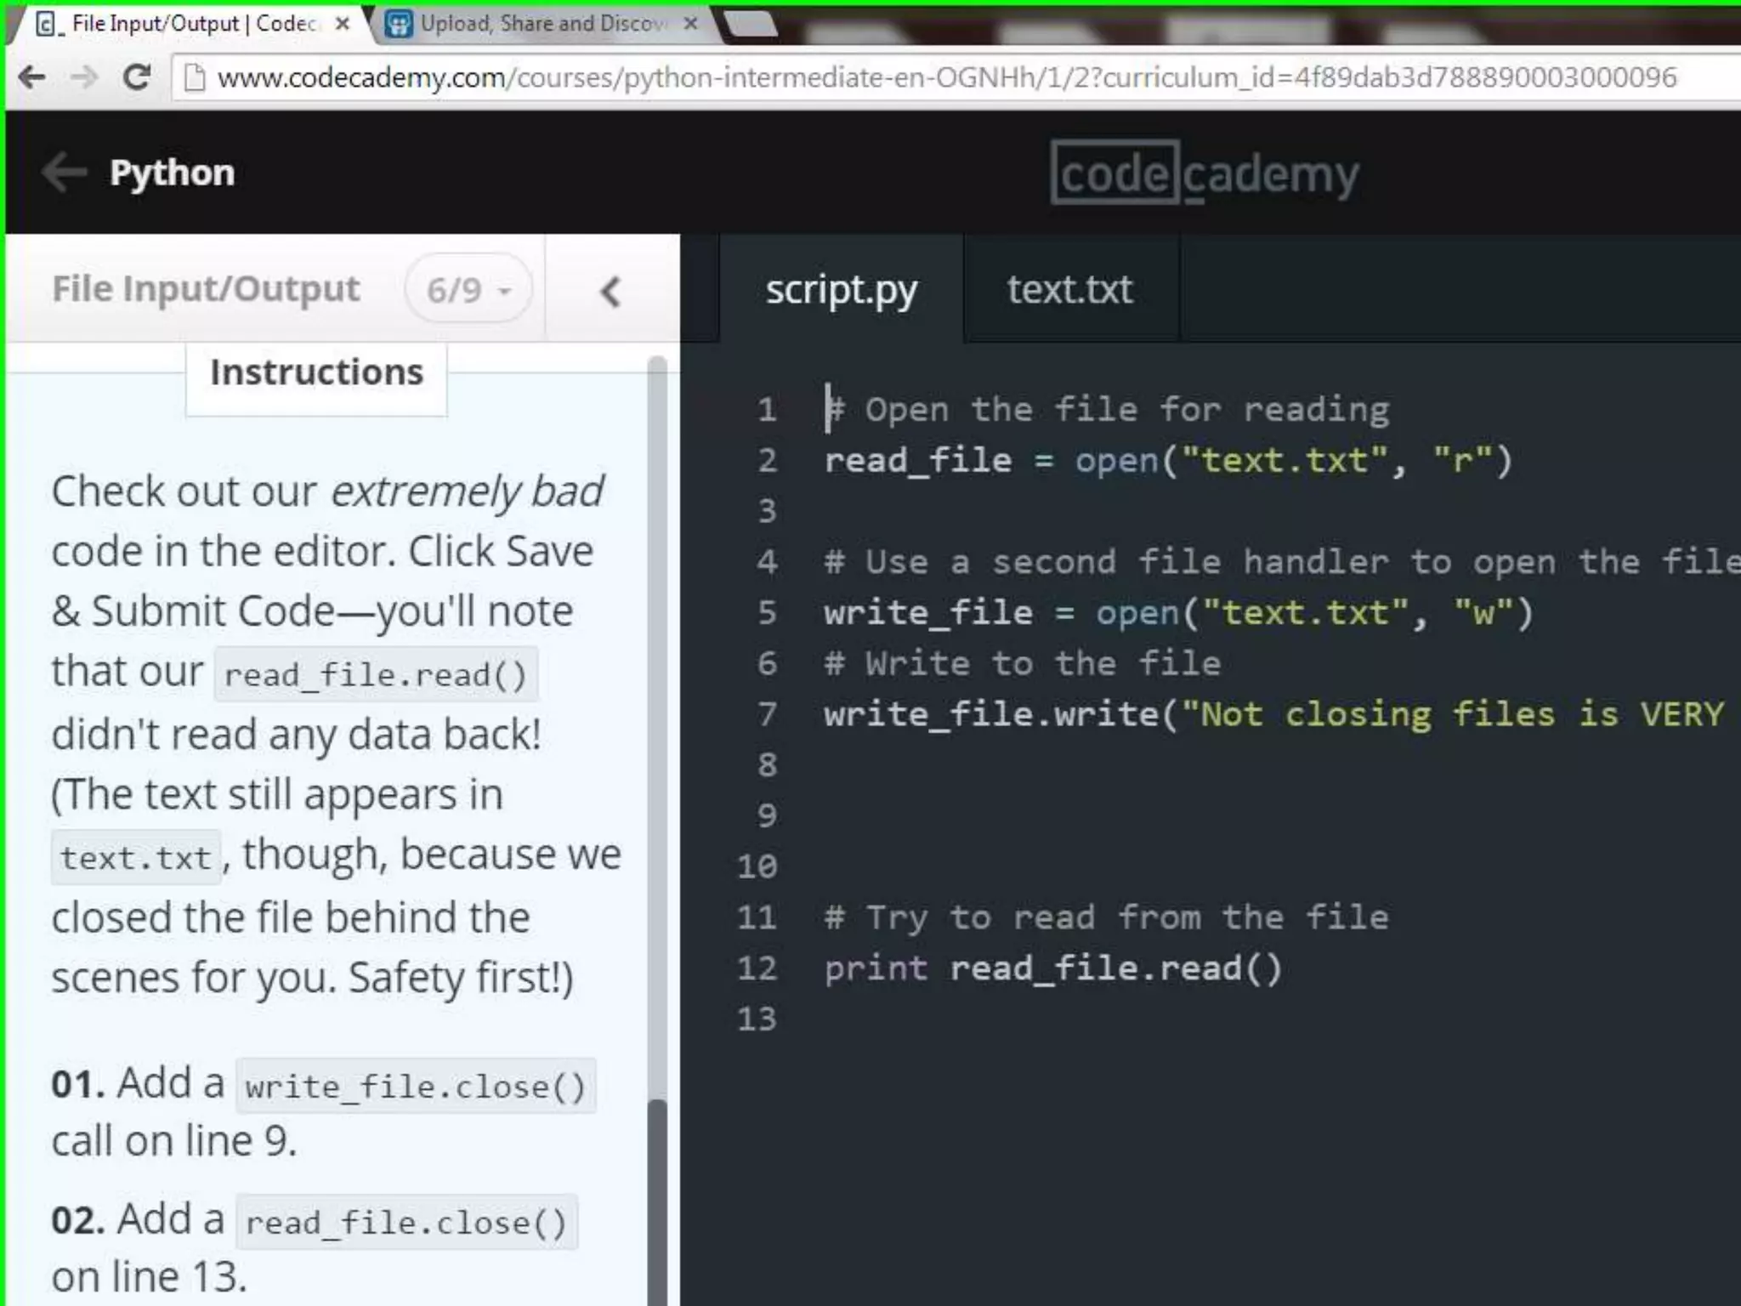Click the Python course title
Screen dimensions: 1741x1306
coord(173,173)
